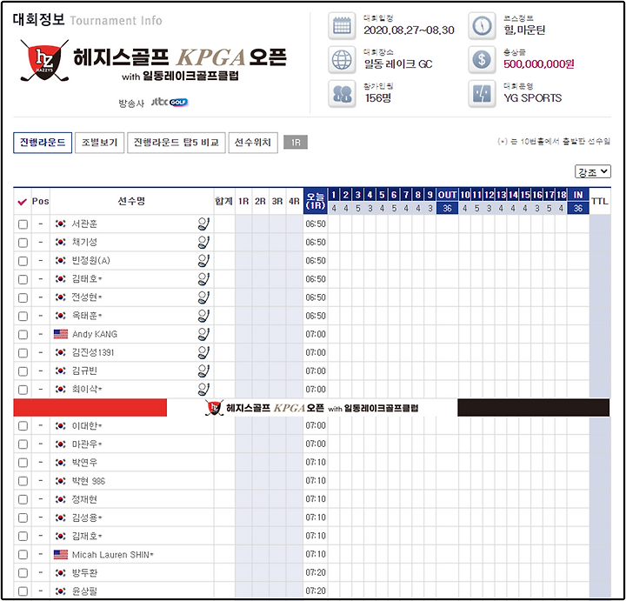
Task: Click the hole 18 column header
Action: 562,195
